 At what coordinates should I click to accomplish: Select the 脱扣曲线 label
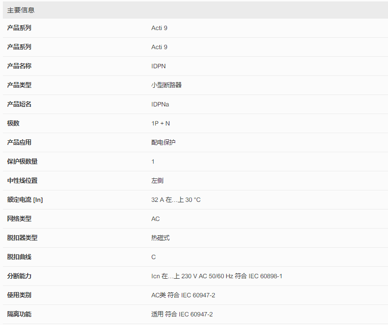tap(19, 257)
